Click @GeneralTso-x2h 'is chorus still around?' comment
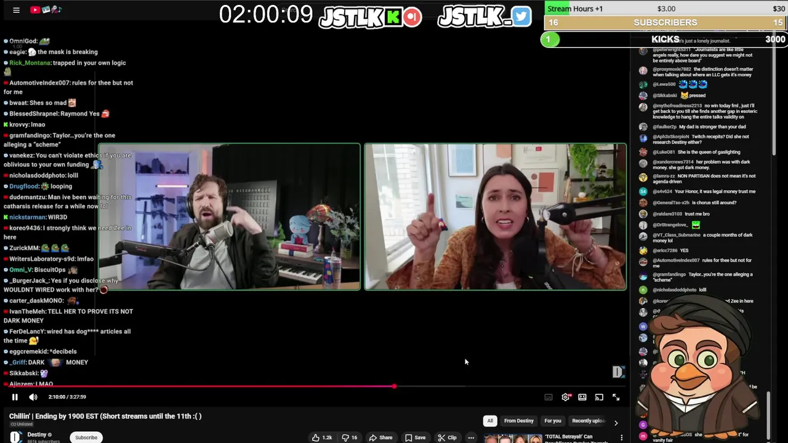The height and width of the screenshot is (443, 788). (688, 202)
